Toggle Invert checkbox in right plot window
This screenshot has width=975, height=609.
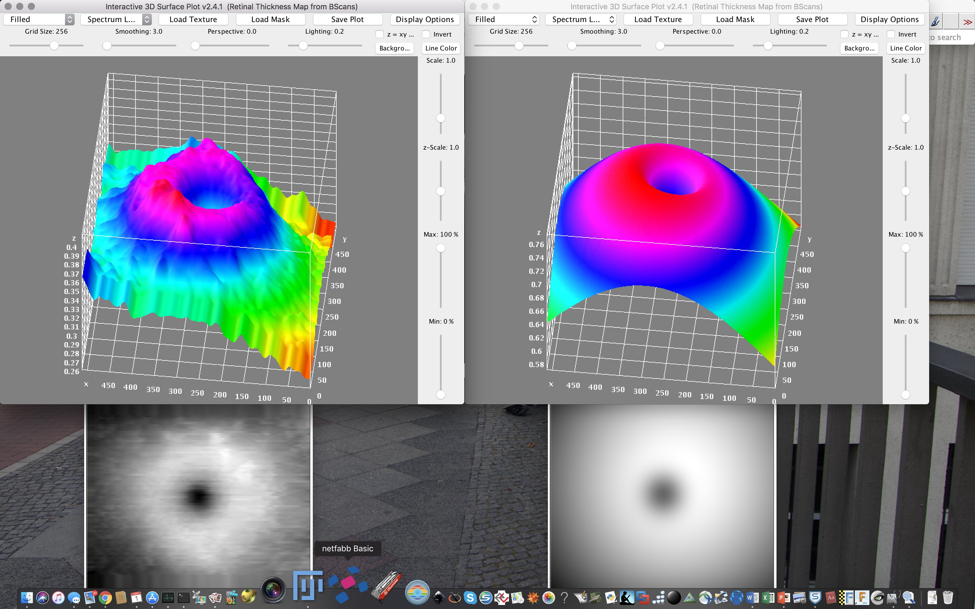click(891, 35)
